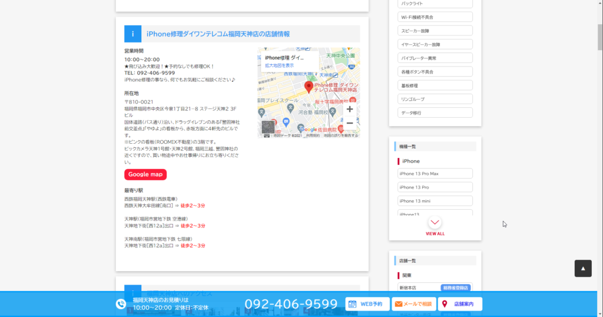The height and width of the screenshot is (317, 603).
Task: Open 店舗案内 button in the bottom bar
Action: (x=460, y=304)
